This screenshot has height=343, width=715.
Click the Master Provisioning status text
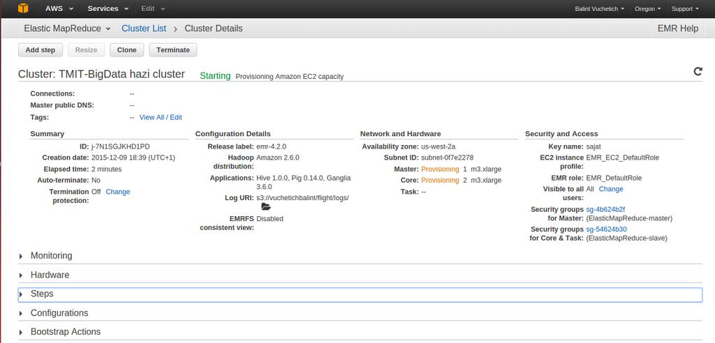440,169
